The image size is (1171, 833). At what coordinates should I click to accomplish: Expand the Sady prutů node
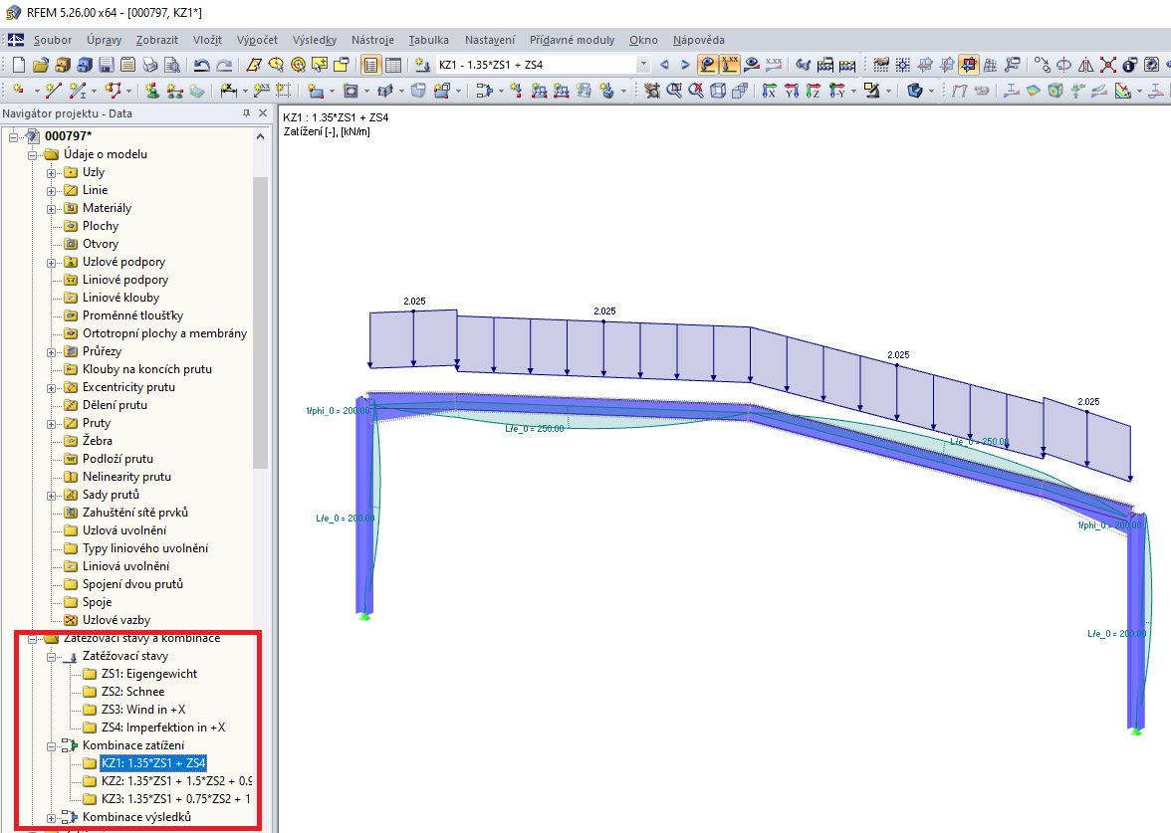click(52, 495)
